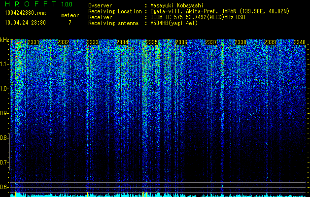Click the 2336 time marker

click(181, 42)
